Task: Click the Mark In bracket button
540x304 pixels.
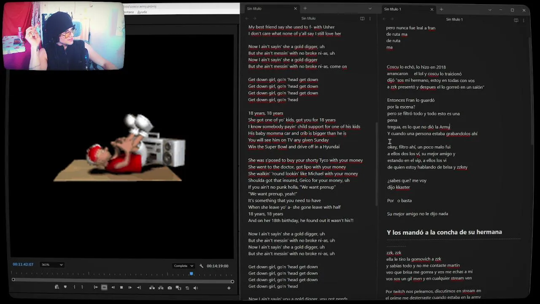Action: (74, 287)
